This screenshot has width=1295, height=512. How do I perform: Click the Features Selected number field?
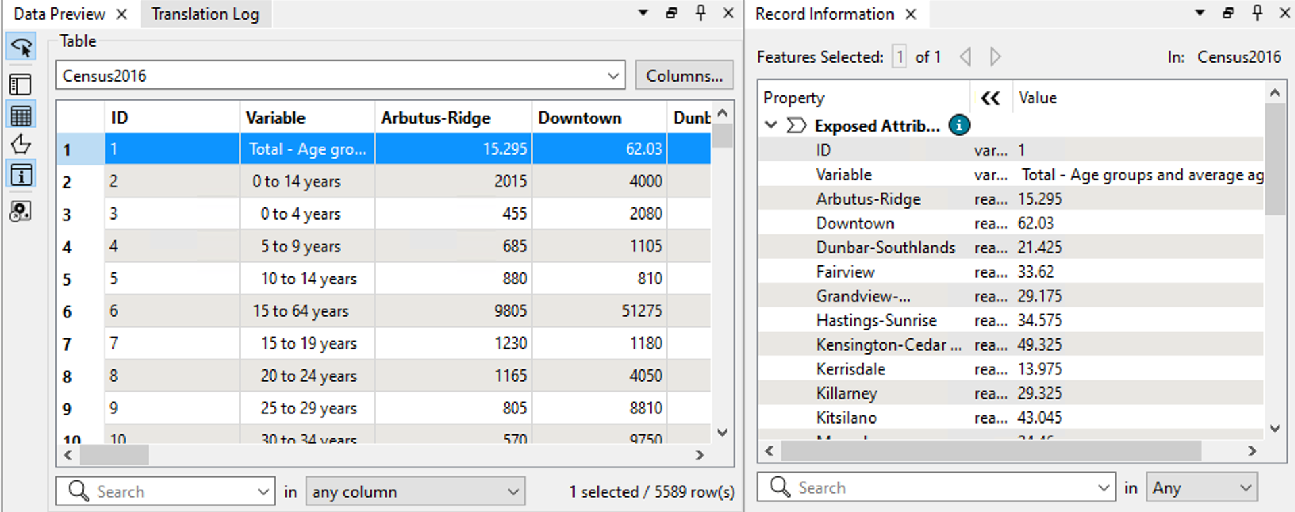(x=900, y=57)
